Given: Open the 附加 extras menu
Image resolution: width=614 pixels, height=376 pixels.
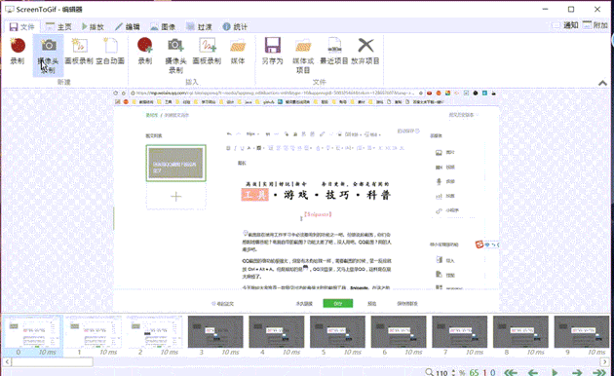Looking at the screenshot, I should [595, 25].
